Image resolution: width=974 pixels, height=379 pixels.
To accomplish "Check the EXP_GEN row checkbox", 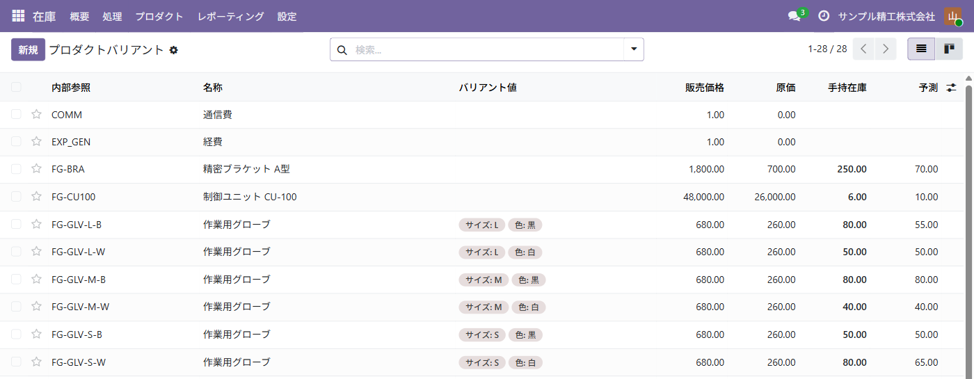I will click(x=16, y=141).
